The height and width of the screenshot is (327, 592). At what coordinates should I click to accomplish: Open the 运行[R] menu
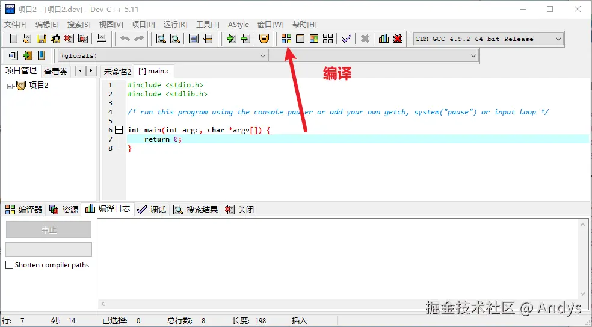pyautogui.click(x=175, y=25)
